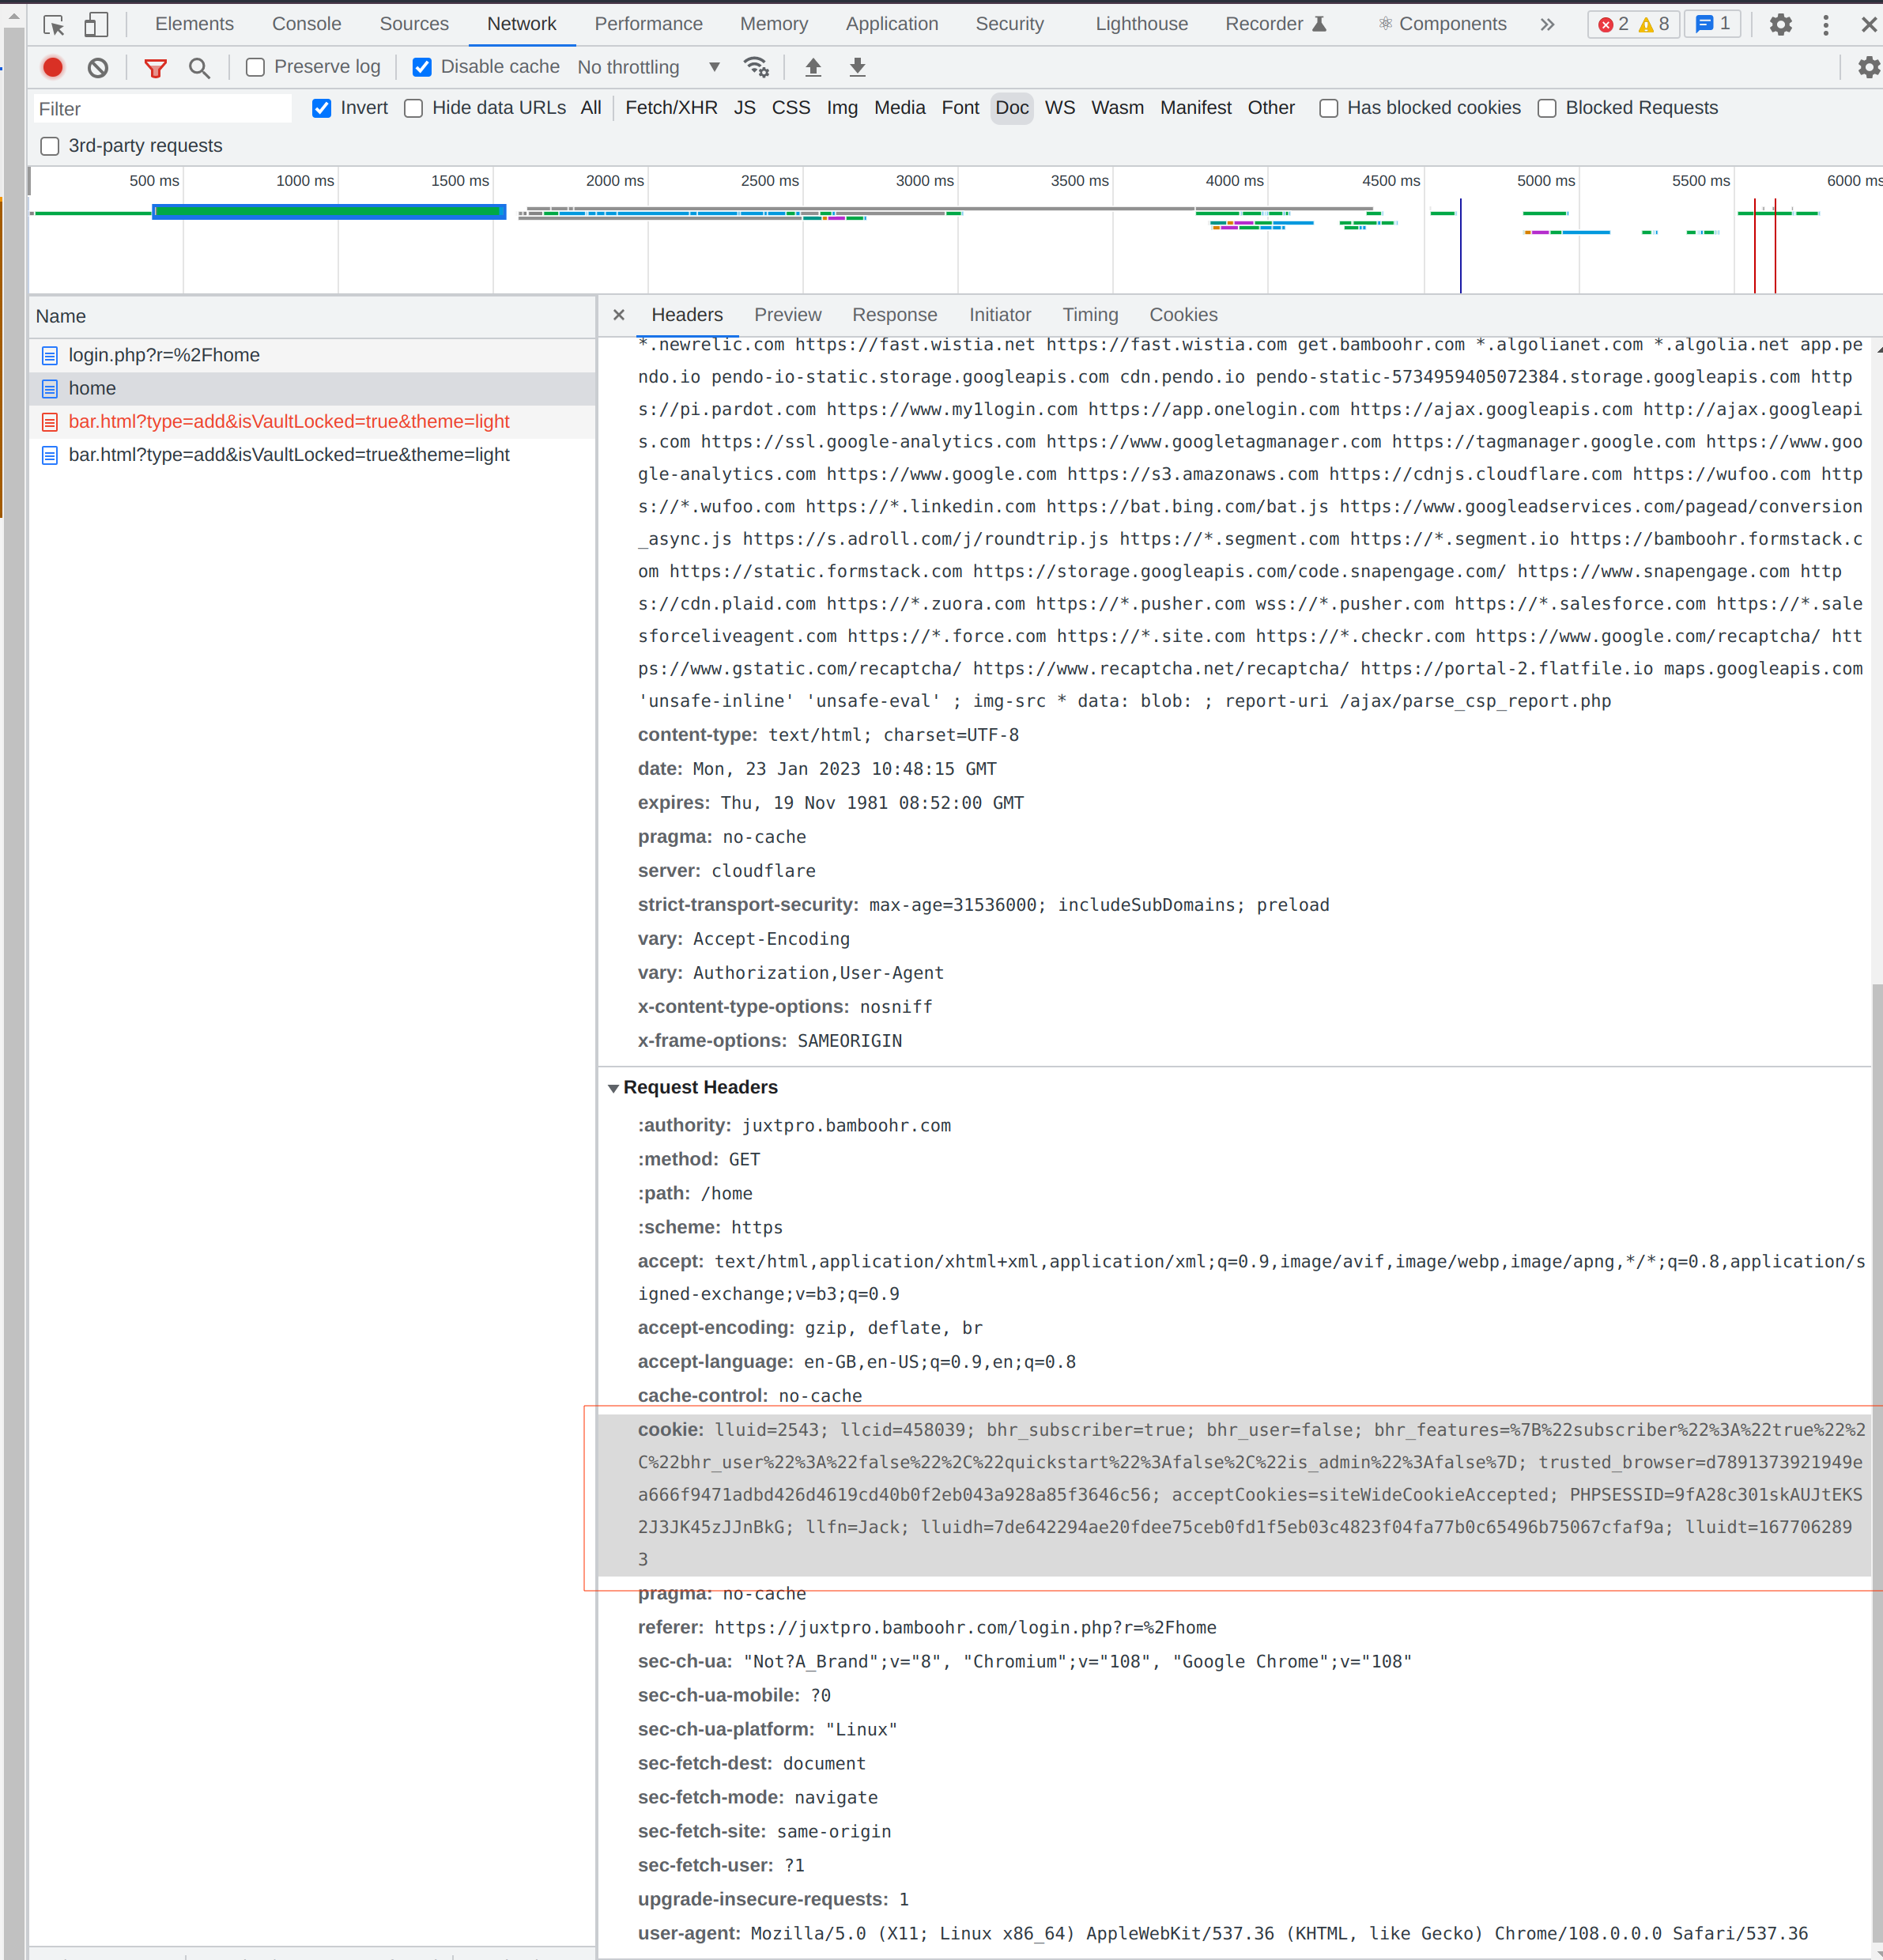The width and height of the screenshot is (1883, 1960).
Task: Check the Has blocked cookies filter
Action: pyautogui.click(x=1329, y=108)
